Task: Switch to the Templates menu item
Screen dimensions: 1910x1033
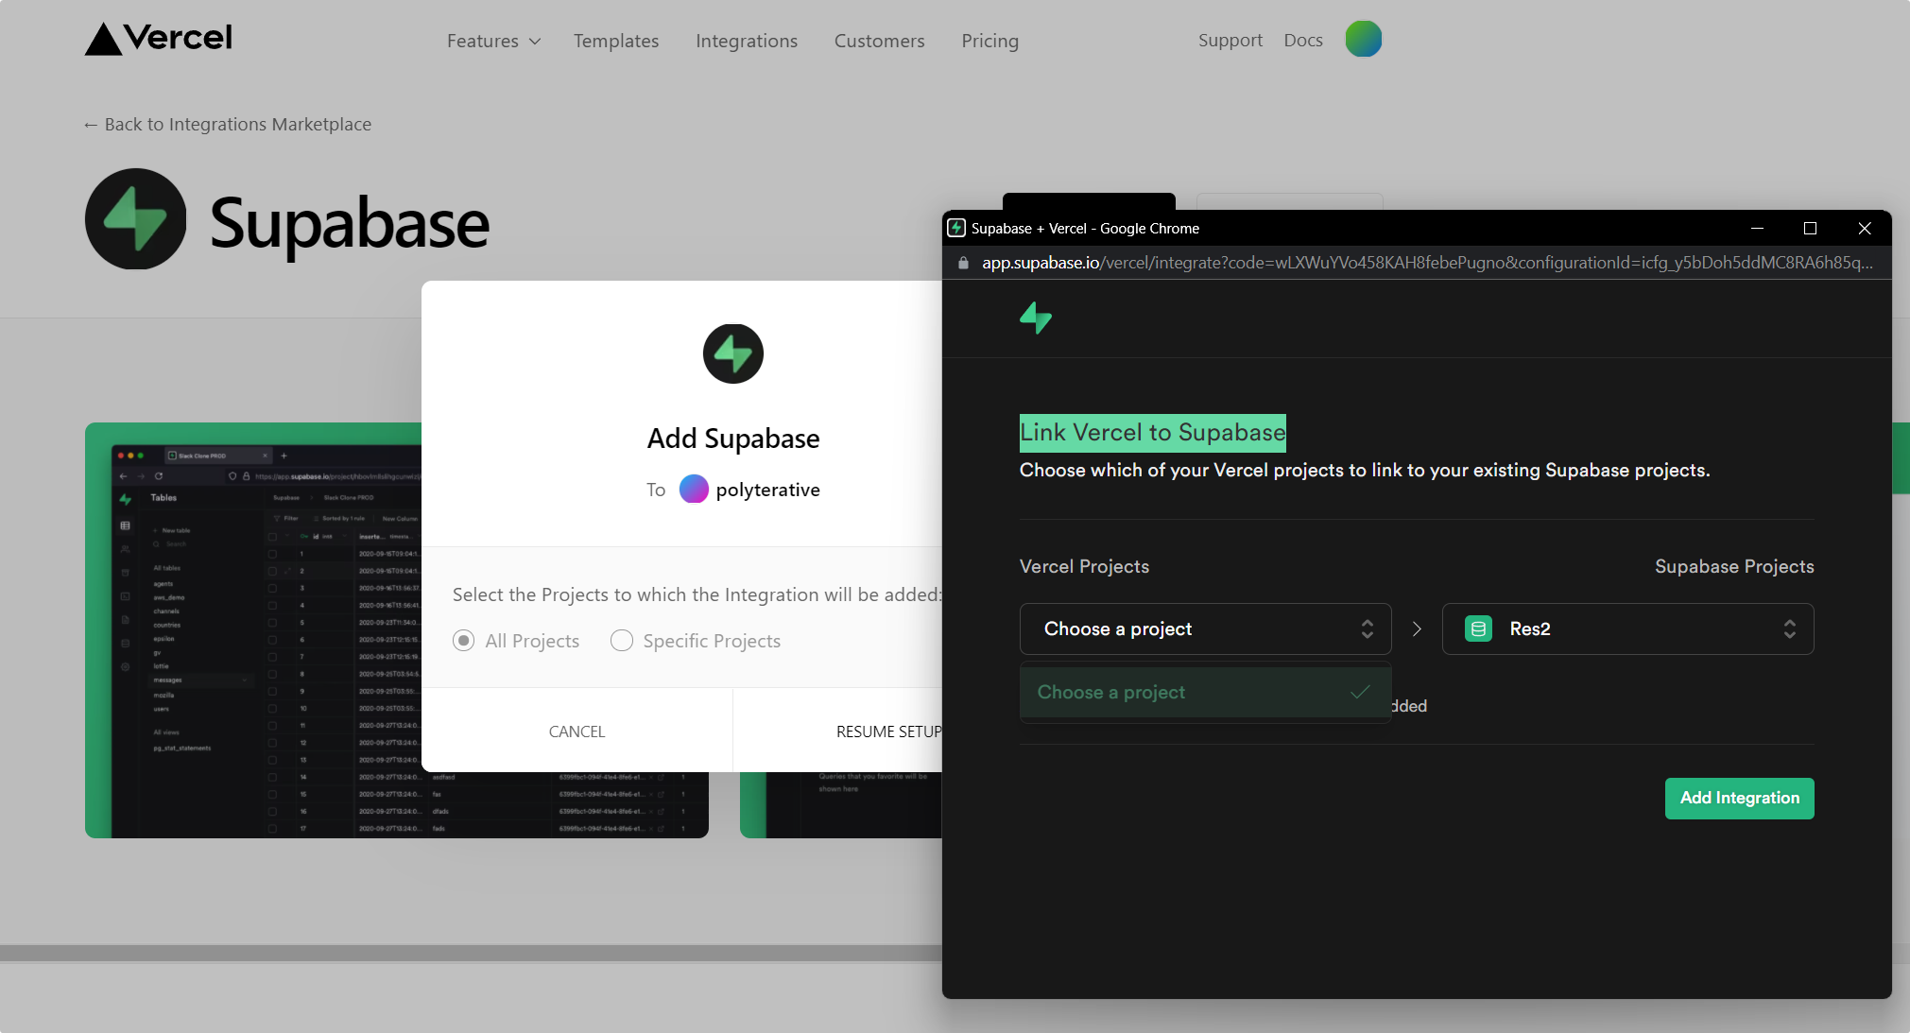Action: pos(615,41)
